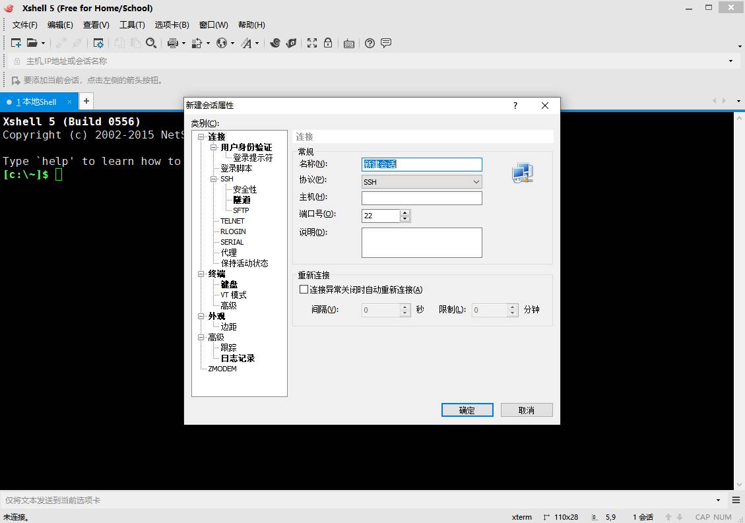This screenshot has width=745, height=523.
Task: Click the lock screen padlock icon
Action: 328,44
